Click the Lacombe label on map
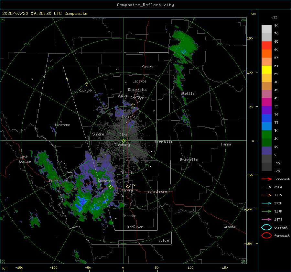The height and width of the screenshot is (272, 291). [139, 81]
